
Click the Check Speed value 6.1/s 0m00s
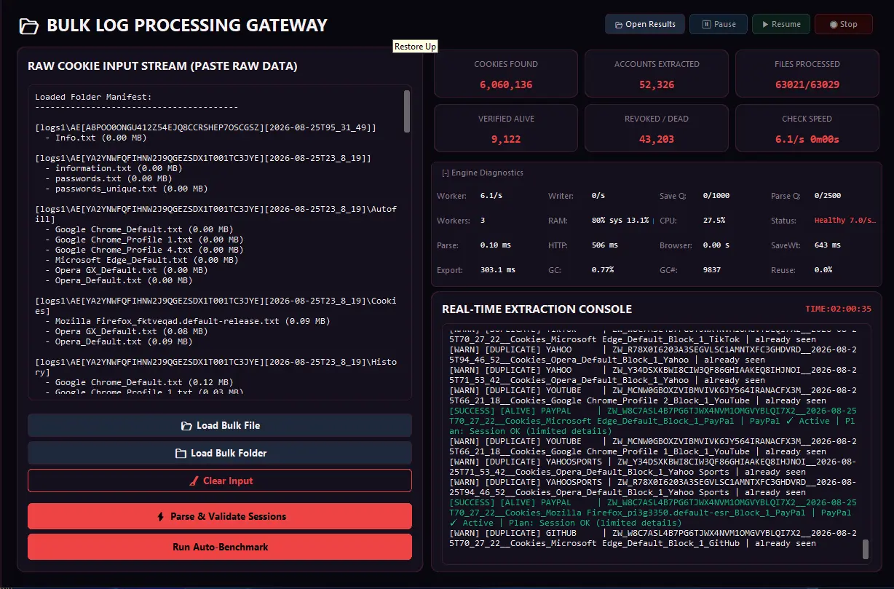[807, 139]
